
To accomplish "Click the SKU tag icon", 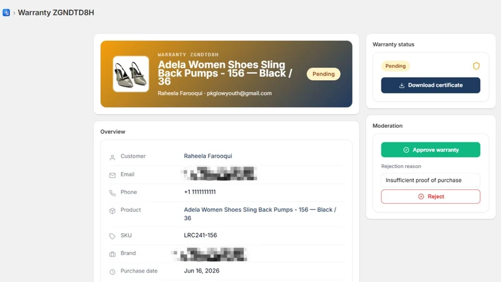I will 113,236.
